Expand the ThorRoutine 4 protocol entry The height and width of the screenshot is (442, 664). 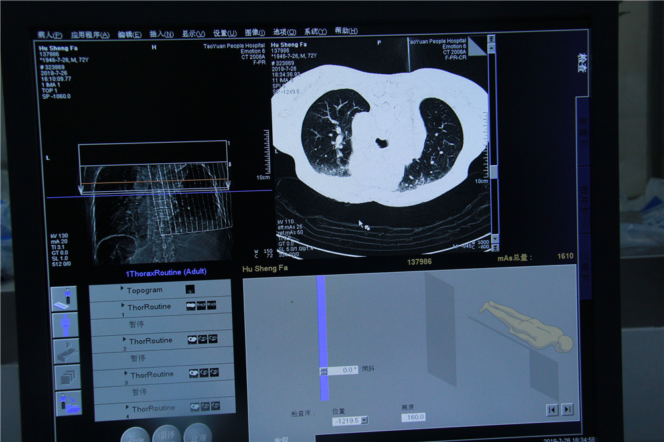127,407
